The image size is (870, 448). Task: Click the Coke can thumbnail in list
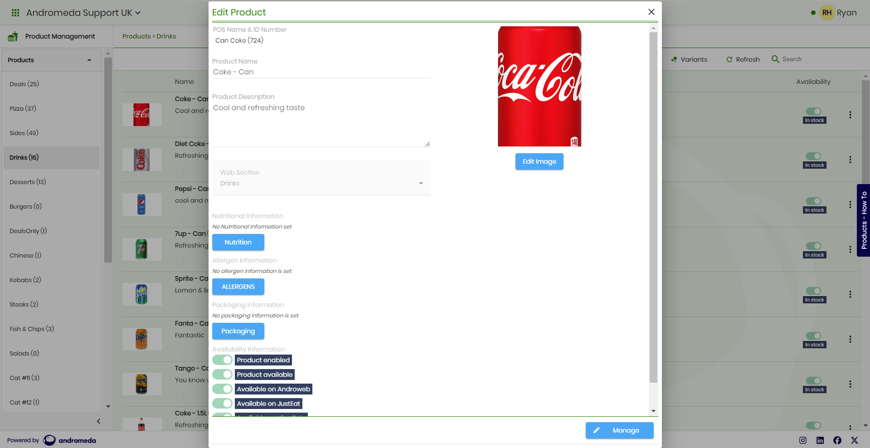(141, 115)
